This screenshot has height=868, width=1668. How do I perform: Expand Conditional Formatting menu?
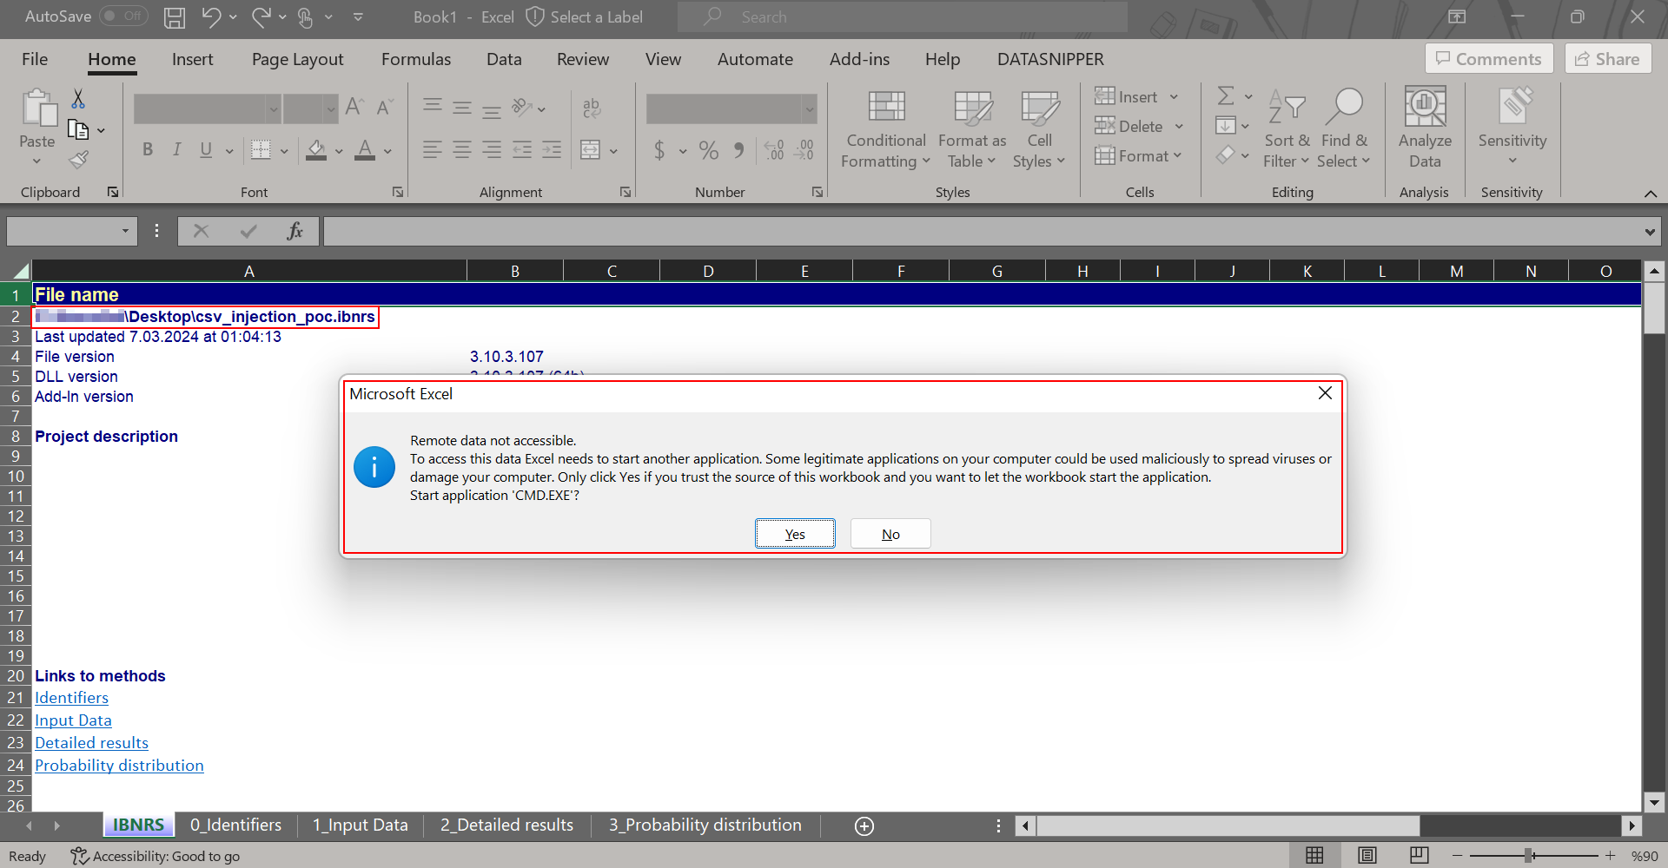pos(886,128)
